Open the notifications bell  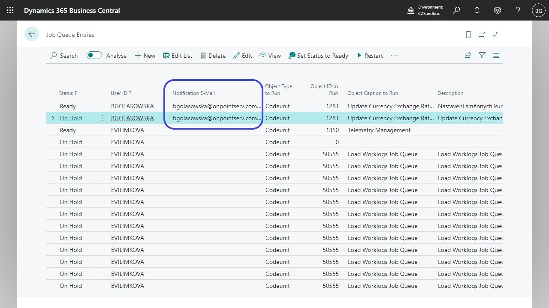tap(477, 10)
